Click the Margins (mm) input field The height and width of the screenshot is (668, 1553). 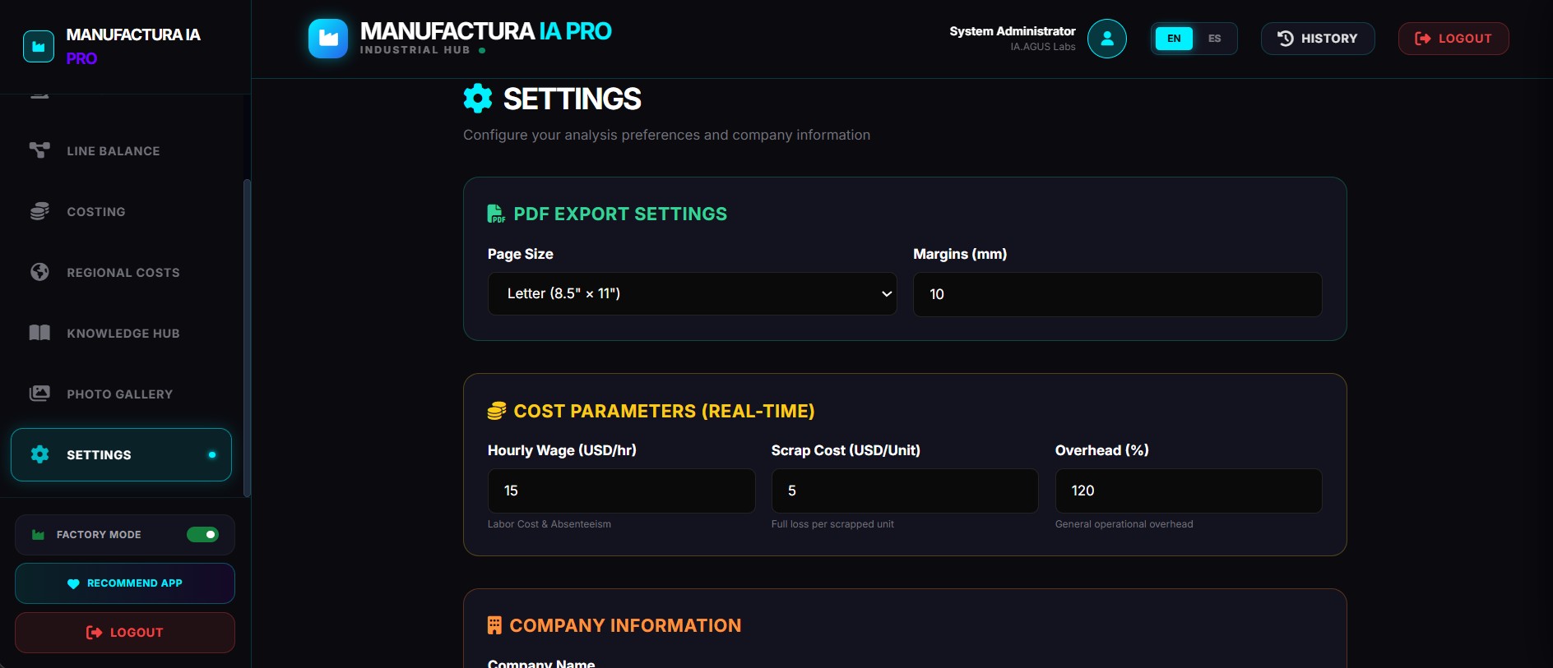click(x=1117, y=294)
